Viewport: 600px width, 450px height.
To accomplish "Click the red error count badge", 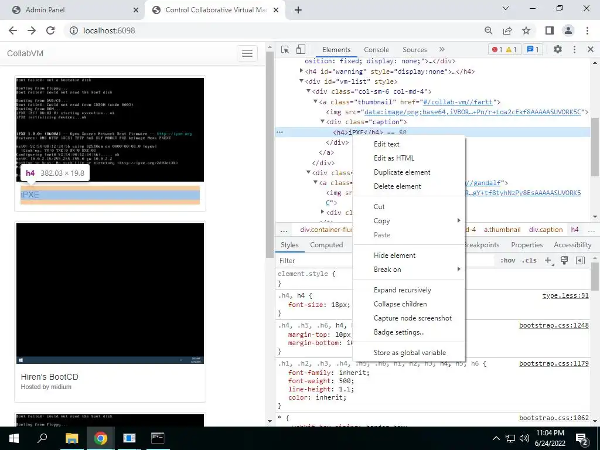I will pos(497,49).
